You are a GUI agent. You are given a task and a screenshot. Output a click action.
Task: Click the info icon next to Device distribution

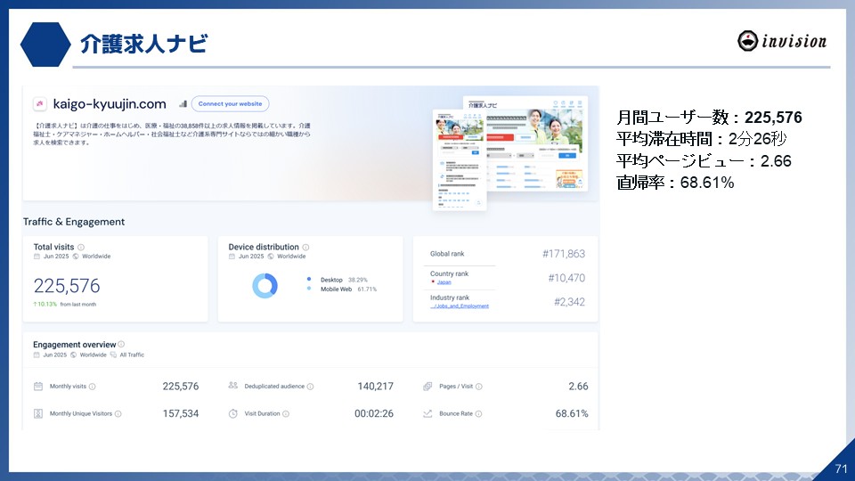305,247
